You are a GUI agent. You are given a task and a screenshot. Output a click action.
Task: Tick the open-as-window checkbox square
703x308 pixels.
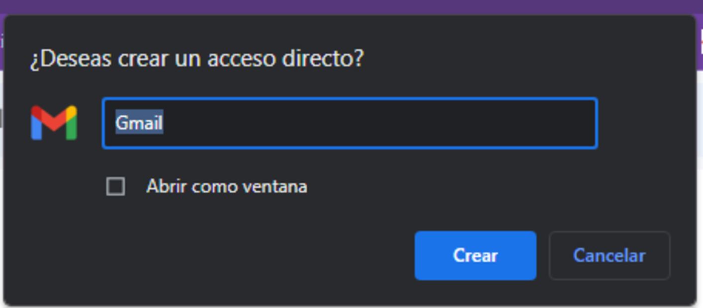[x=116, y=187]
